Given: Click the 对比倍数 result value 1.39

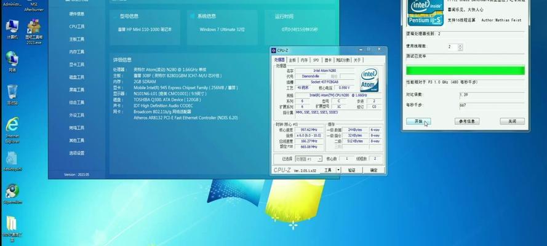Looking at the screenshot, I should (492, 95).
